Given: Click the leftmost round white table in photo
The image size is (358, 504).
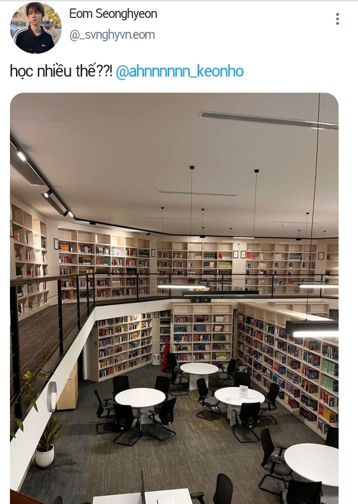Looking at the screenshot, I should click(x=140, y=398).
